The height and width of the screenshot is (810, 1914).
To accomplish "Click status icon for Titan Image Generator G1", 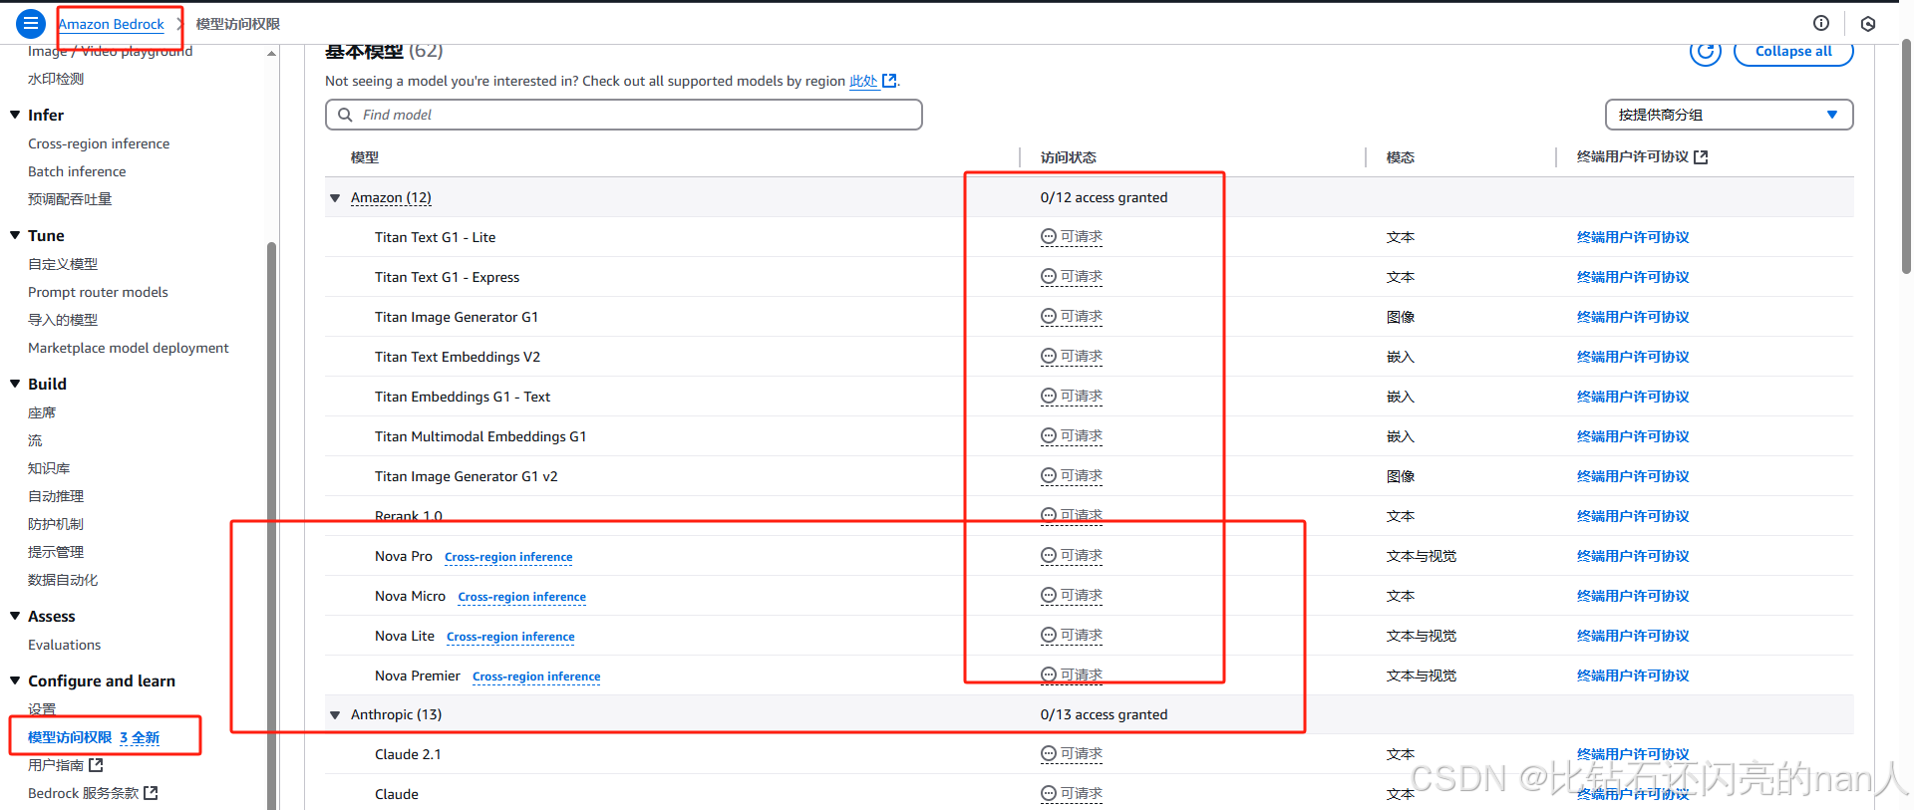I will 1049,316.
